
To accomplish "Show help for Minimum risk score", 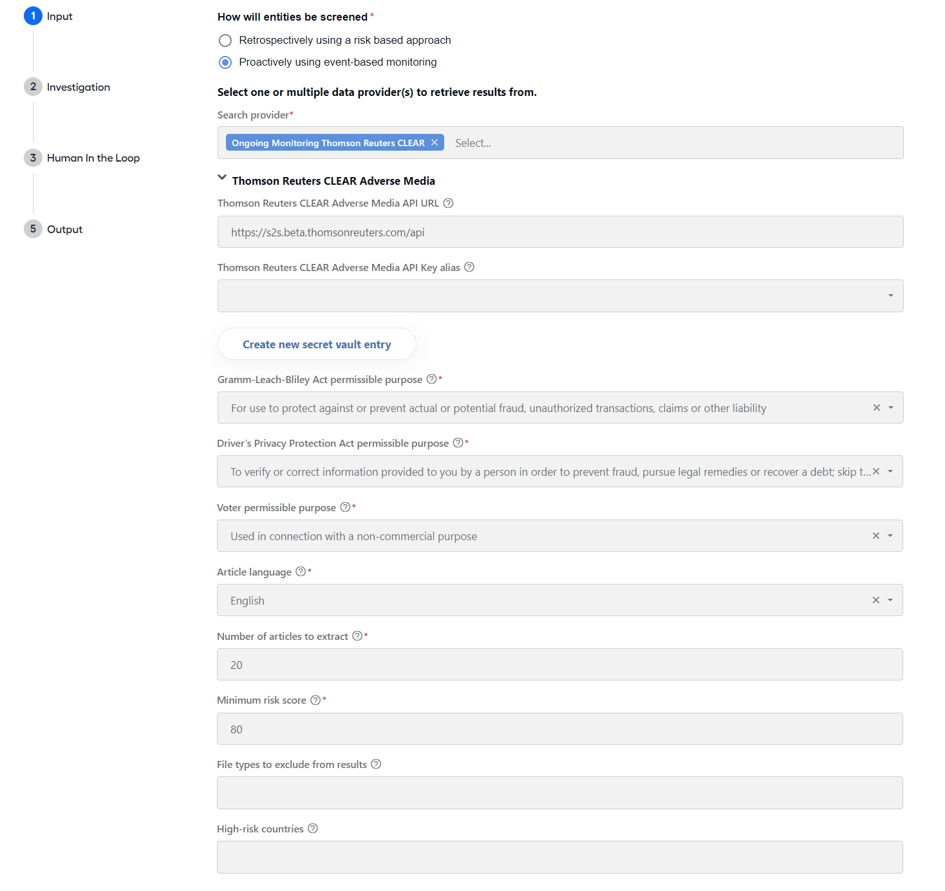I will point(315,700).
